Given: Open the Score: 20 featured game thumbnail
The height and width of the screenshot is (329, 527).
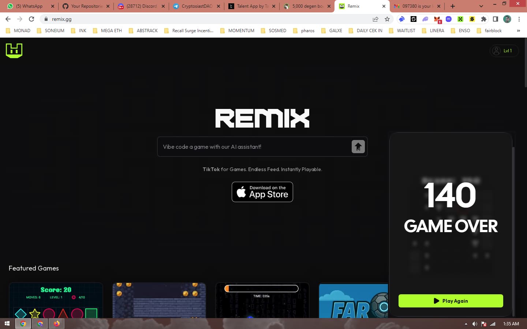Looking at the screenshot, I should pyautogui.click(x=56, y=300).
